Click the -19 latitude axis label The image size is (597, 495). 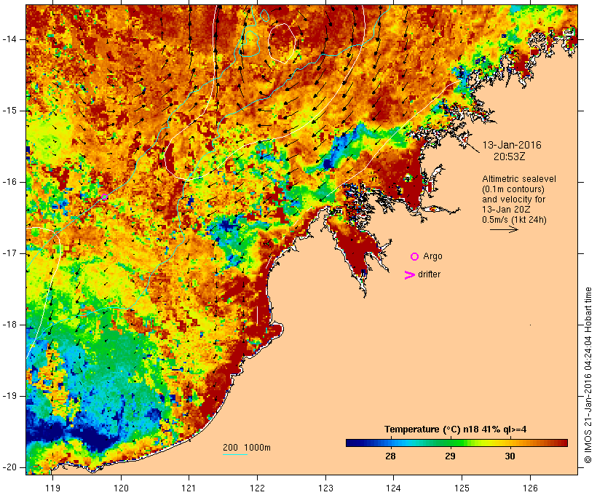tap(9, 396)
